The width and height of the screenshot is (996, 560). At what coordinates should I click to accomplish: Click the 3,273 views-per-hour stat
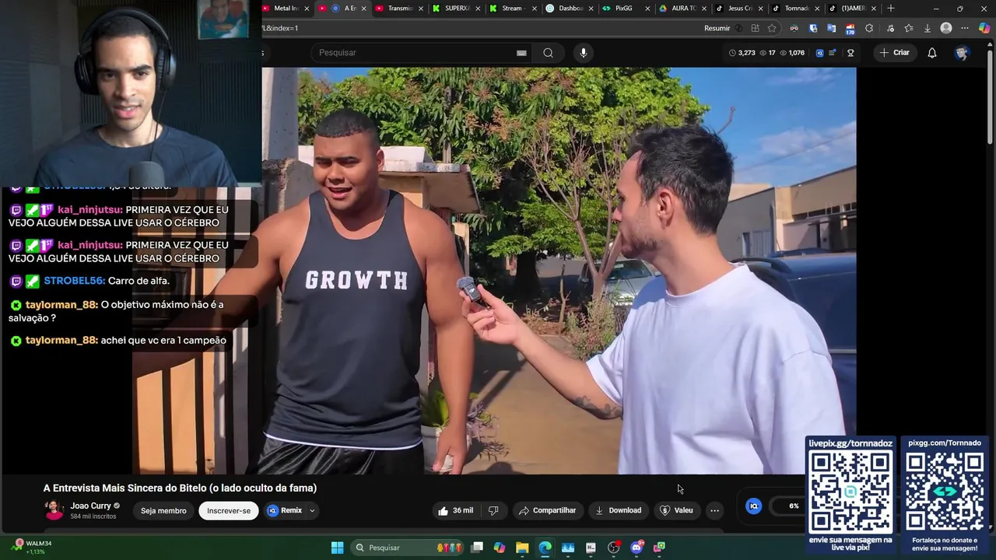tap(742, 53)
